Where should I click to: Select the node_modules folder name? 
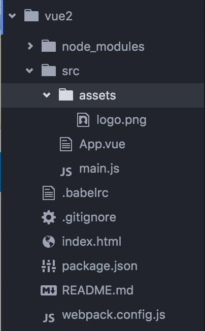point(103,46)
